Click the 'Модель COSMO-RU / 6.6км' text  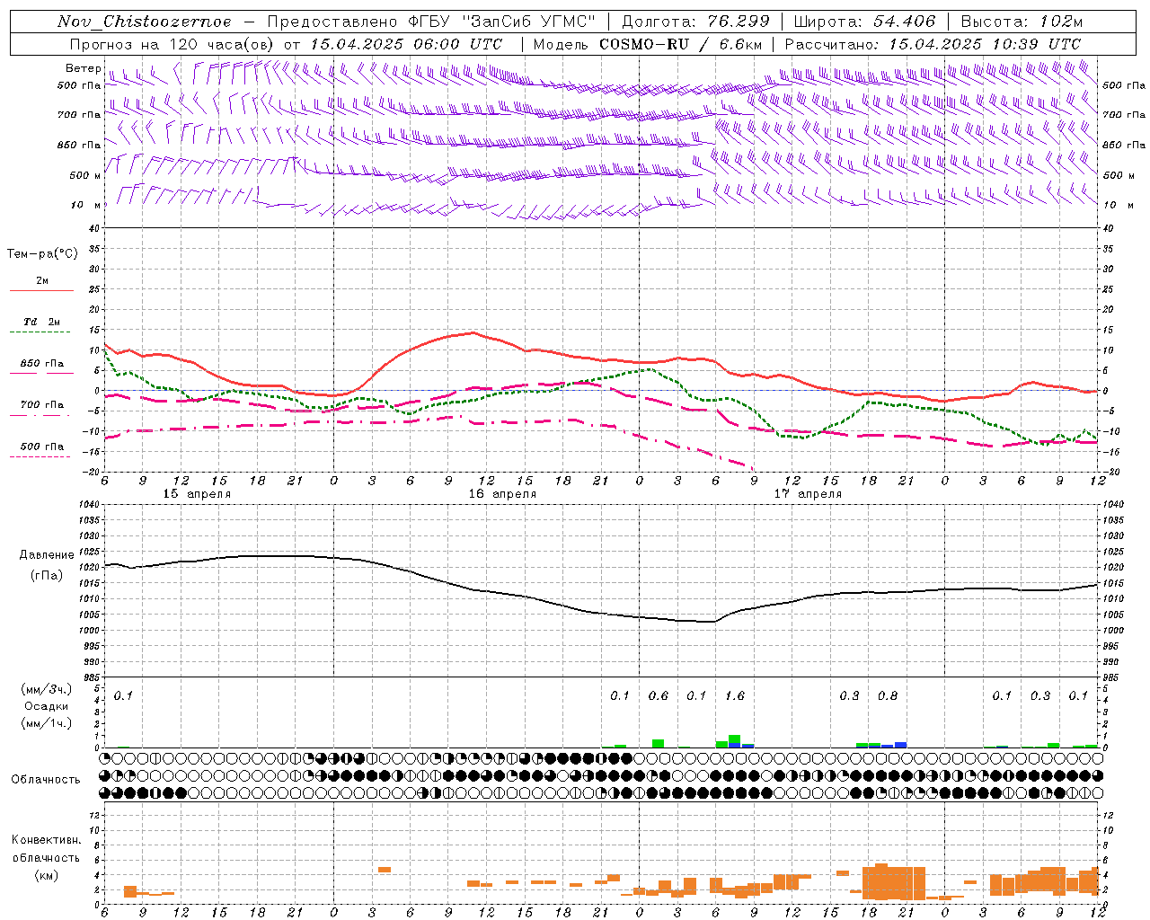(x=648, y=44)
